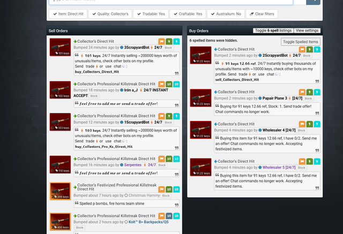
Task: Click green swap icon on Serpentes listing
Action: 169,159
